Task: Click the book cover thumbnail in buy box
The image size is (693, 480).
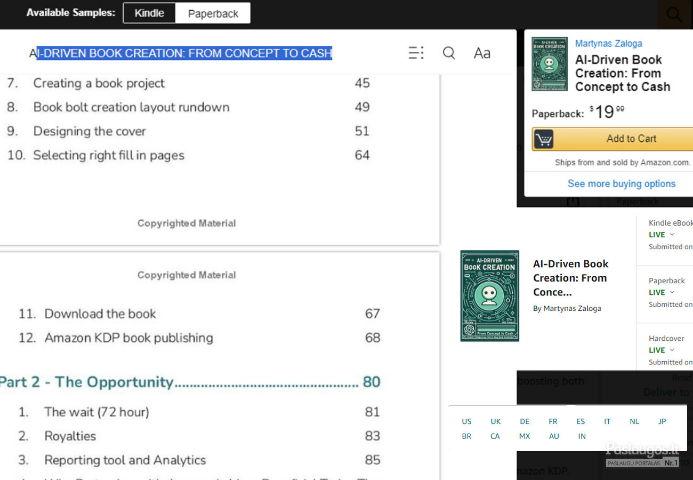Action: (549, 64)
